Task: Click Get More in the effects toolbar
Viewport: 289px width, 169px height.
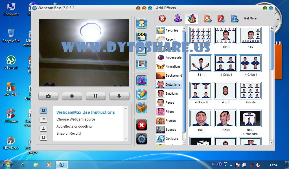Action: pos(250,18)
